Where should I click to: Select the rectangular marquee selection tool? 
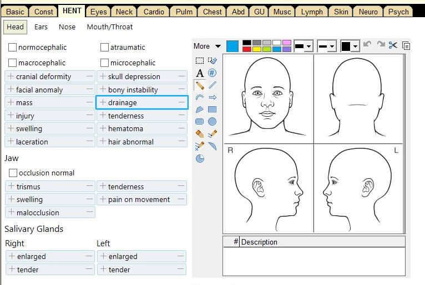200,61
